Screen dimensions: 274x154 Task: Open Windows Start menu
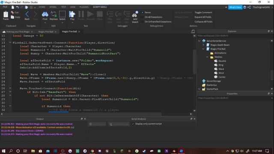[3, 151]
